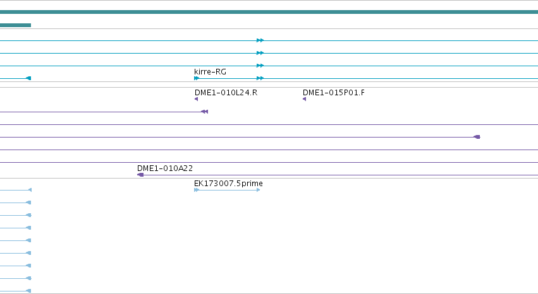538x294 pixels.
Task: Click the long thick teal gene bar
Action: point(269,12)
